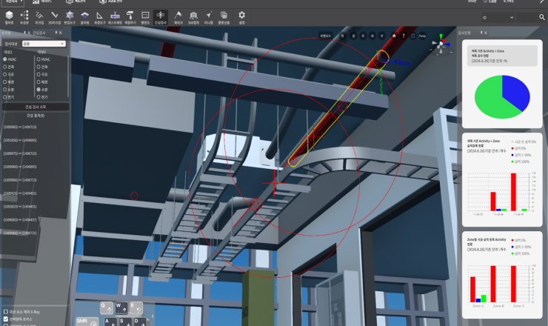Click the layers stack icon in the toolbar

[9, 15]
